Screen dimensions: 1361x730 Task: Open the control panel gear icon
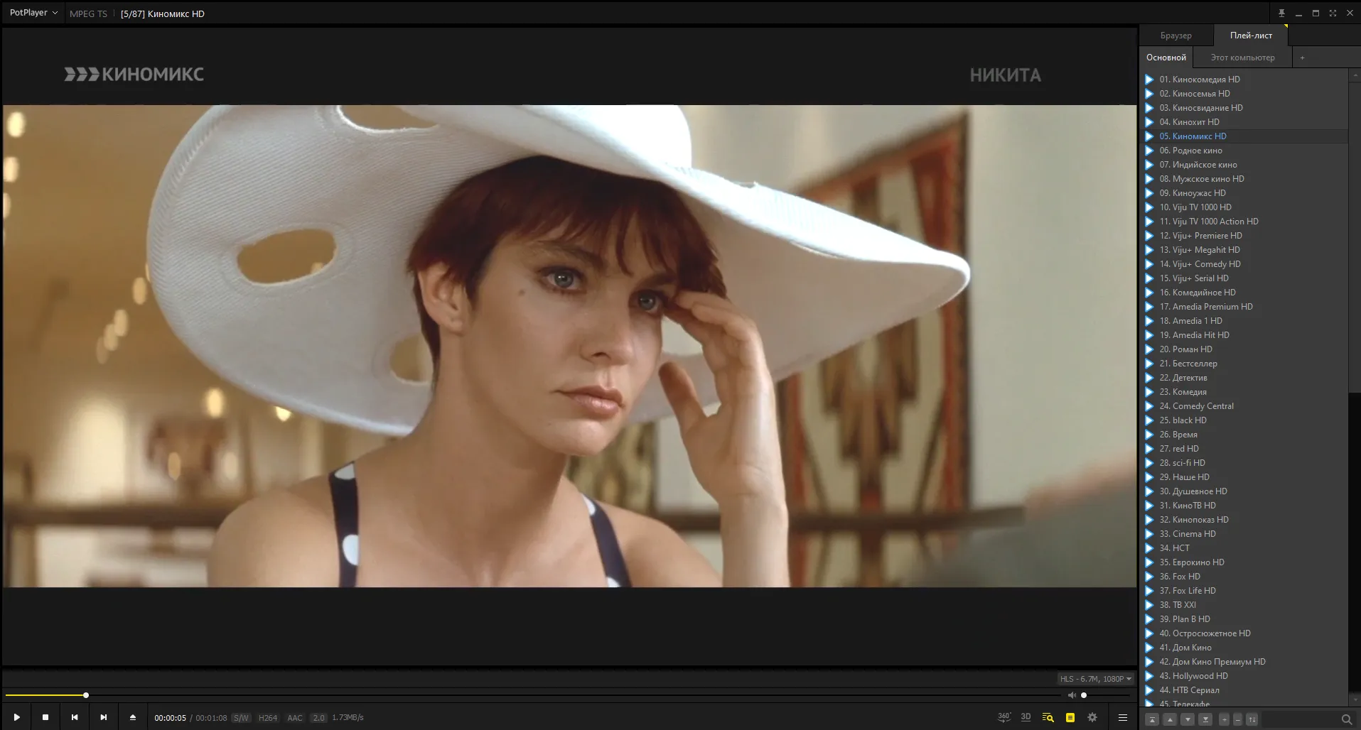coord(1092,717)
